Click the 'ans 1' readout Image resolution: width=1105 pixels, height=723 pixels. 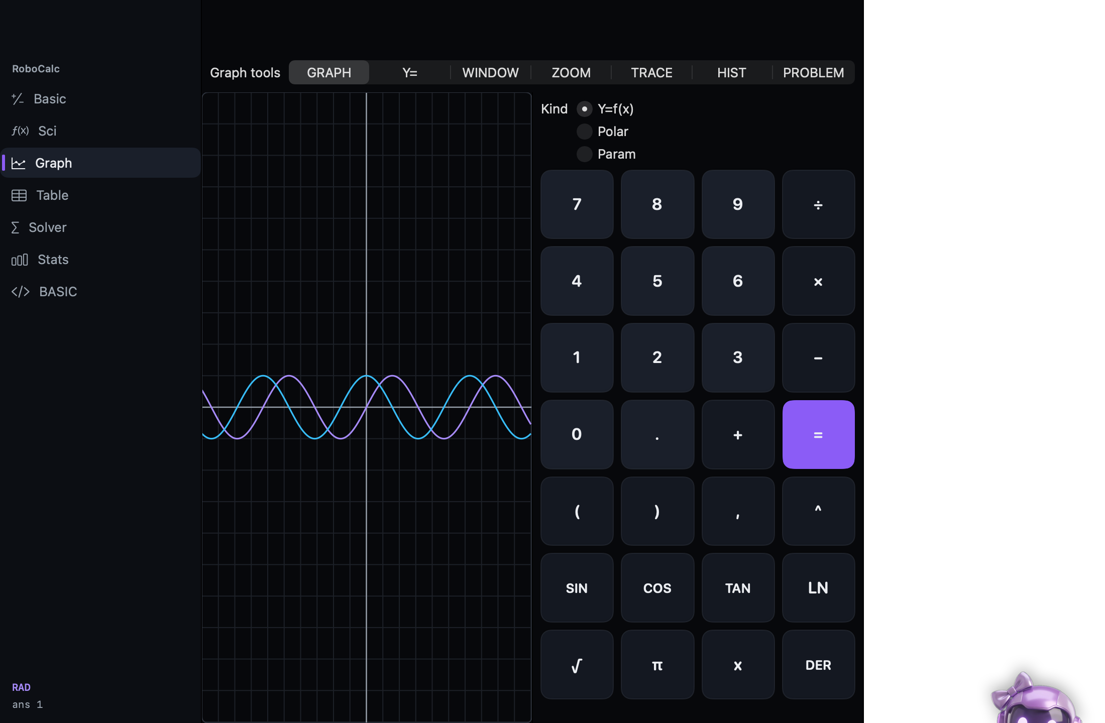point(28,705)
